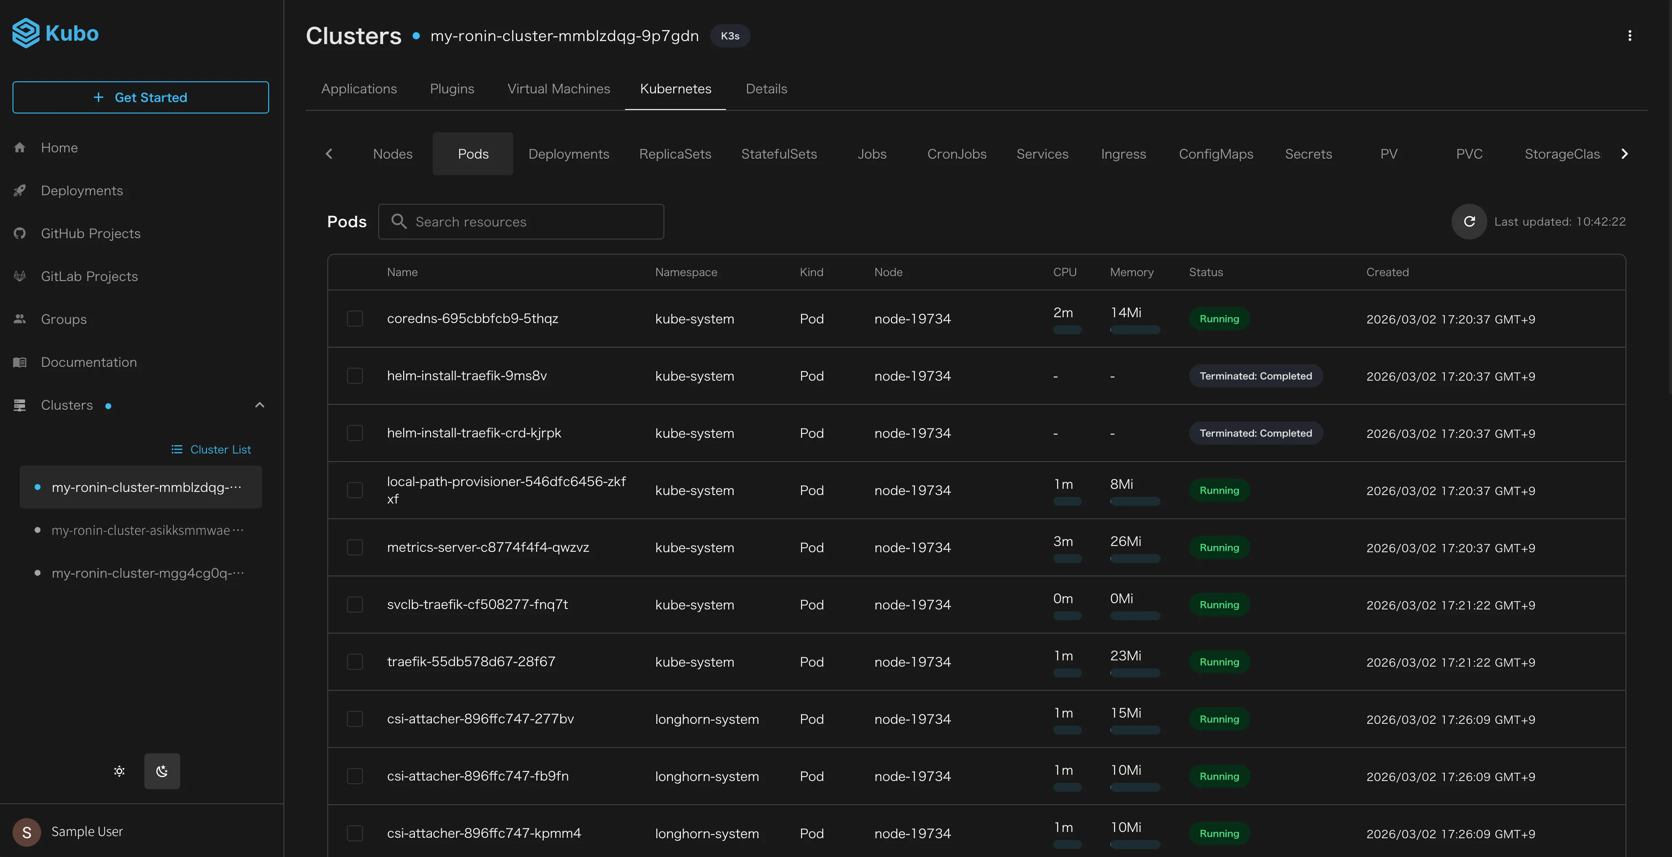
Task: Open the ConfigMaps tab
Action: pos(1216,154)
